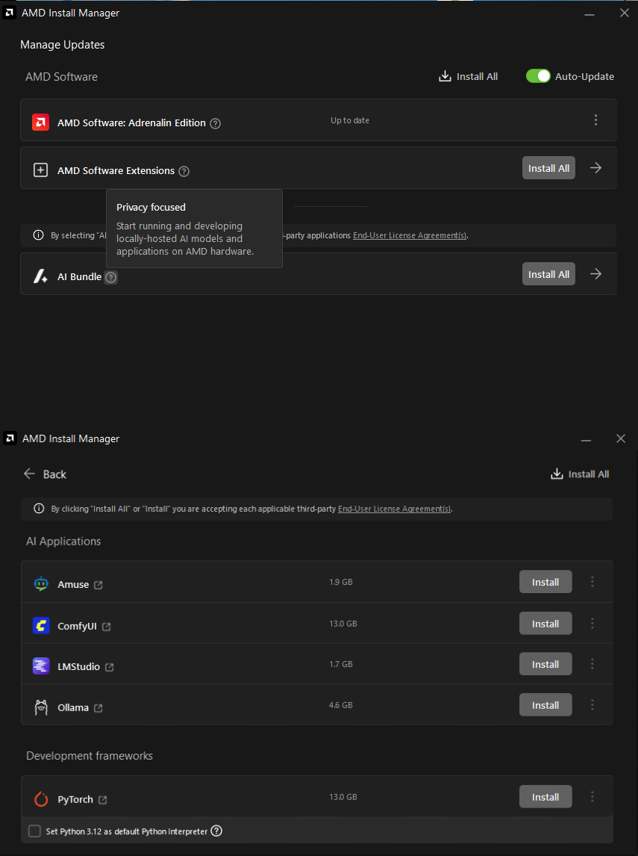
Task: Open Adrenalin Edition three-dot options menu
Action: (595, 120)
